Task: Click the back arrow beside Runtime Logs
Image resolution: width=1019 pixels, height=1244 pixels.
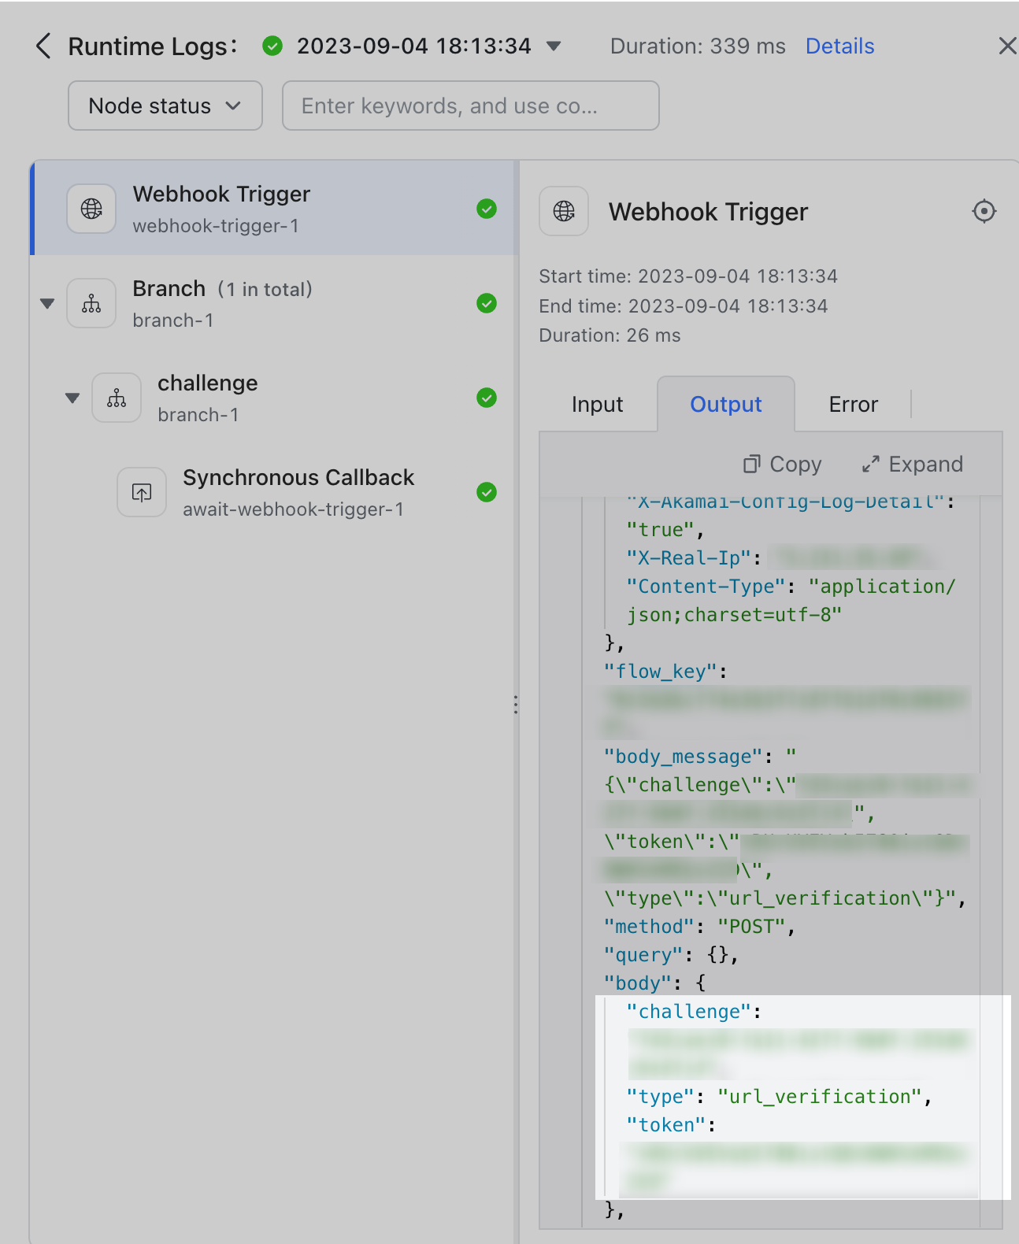Action: pyautogui.click(x=44, y=46)
